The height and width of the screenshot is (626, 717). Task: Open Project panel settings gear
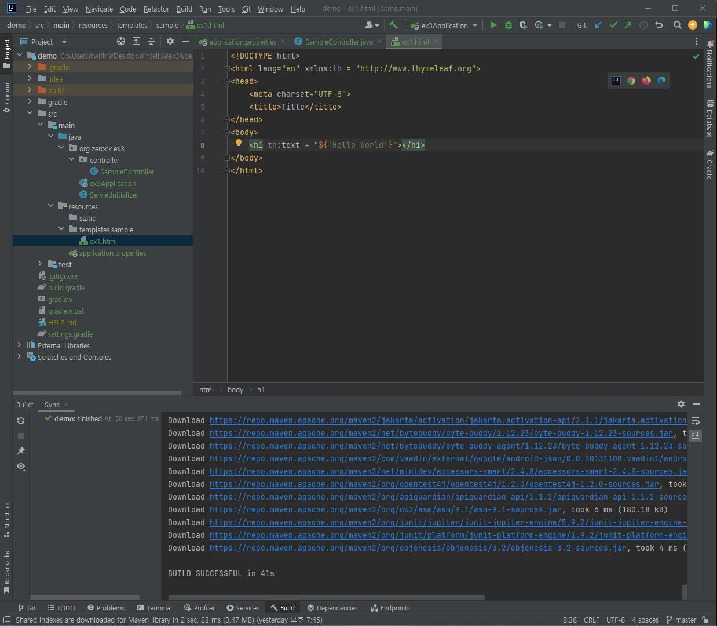[170, 41]
